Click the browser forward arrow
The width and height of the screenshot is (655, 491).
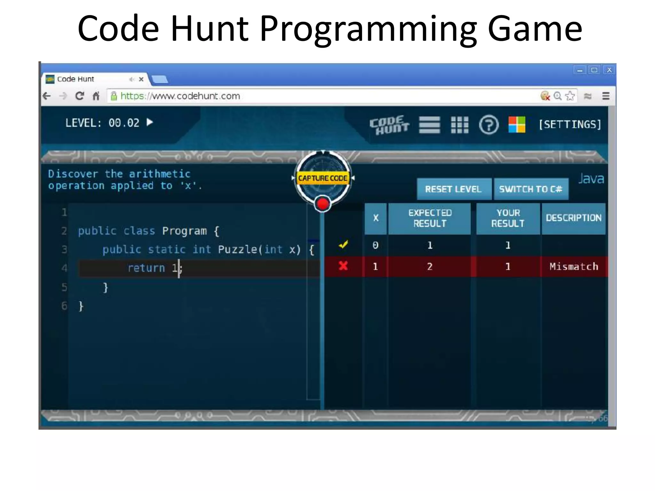tap(63, 96)
